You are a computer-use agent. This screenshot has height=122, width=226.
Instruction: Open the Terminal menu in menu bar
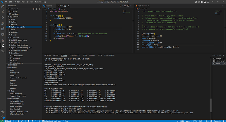tap(38, 2)
